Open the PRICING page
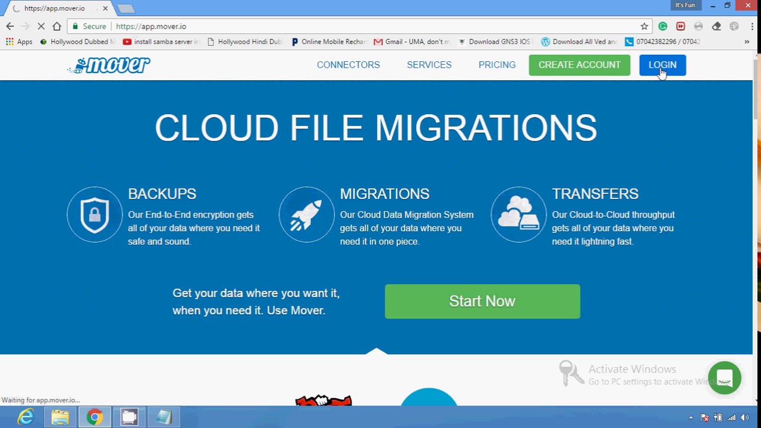The height and width of the screenshot is (428, 761). coord(497,65)
